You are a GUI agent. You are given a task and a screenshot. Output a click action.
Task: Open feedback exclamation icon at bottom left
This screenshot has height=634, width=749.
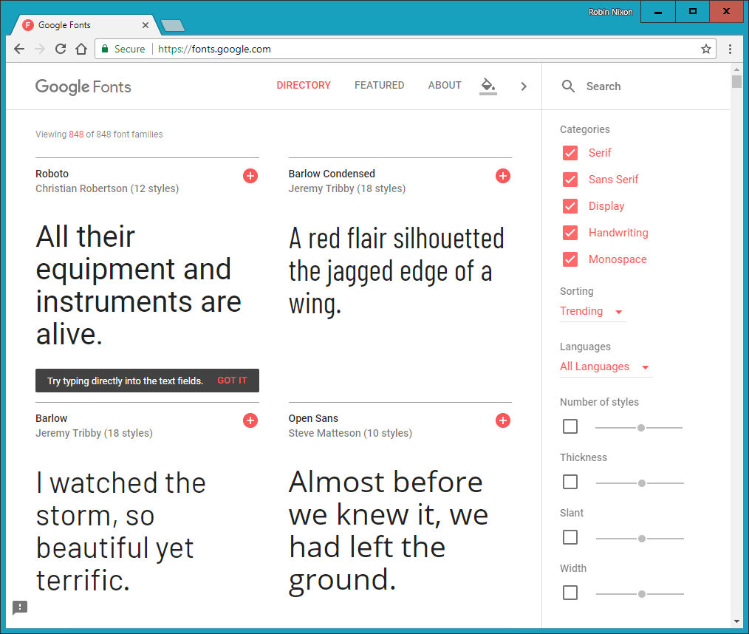(x=20, y=607)
